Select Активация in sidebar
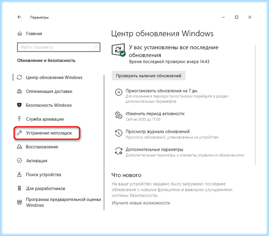Screen dimensions: 269x236 pos(37,161)
